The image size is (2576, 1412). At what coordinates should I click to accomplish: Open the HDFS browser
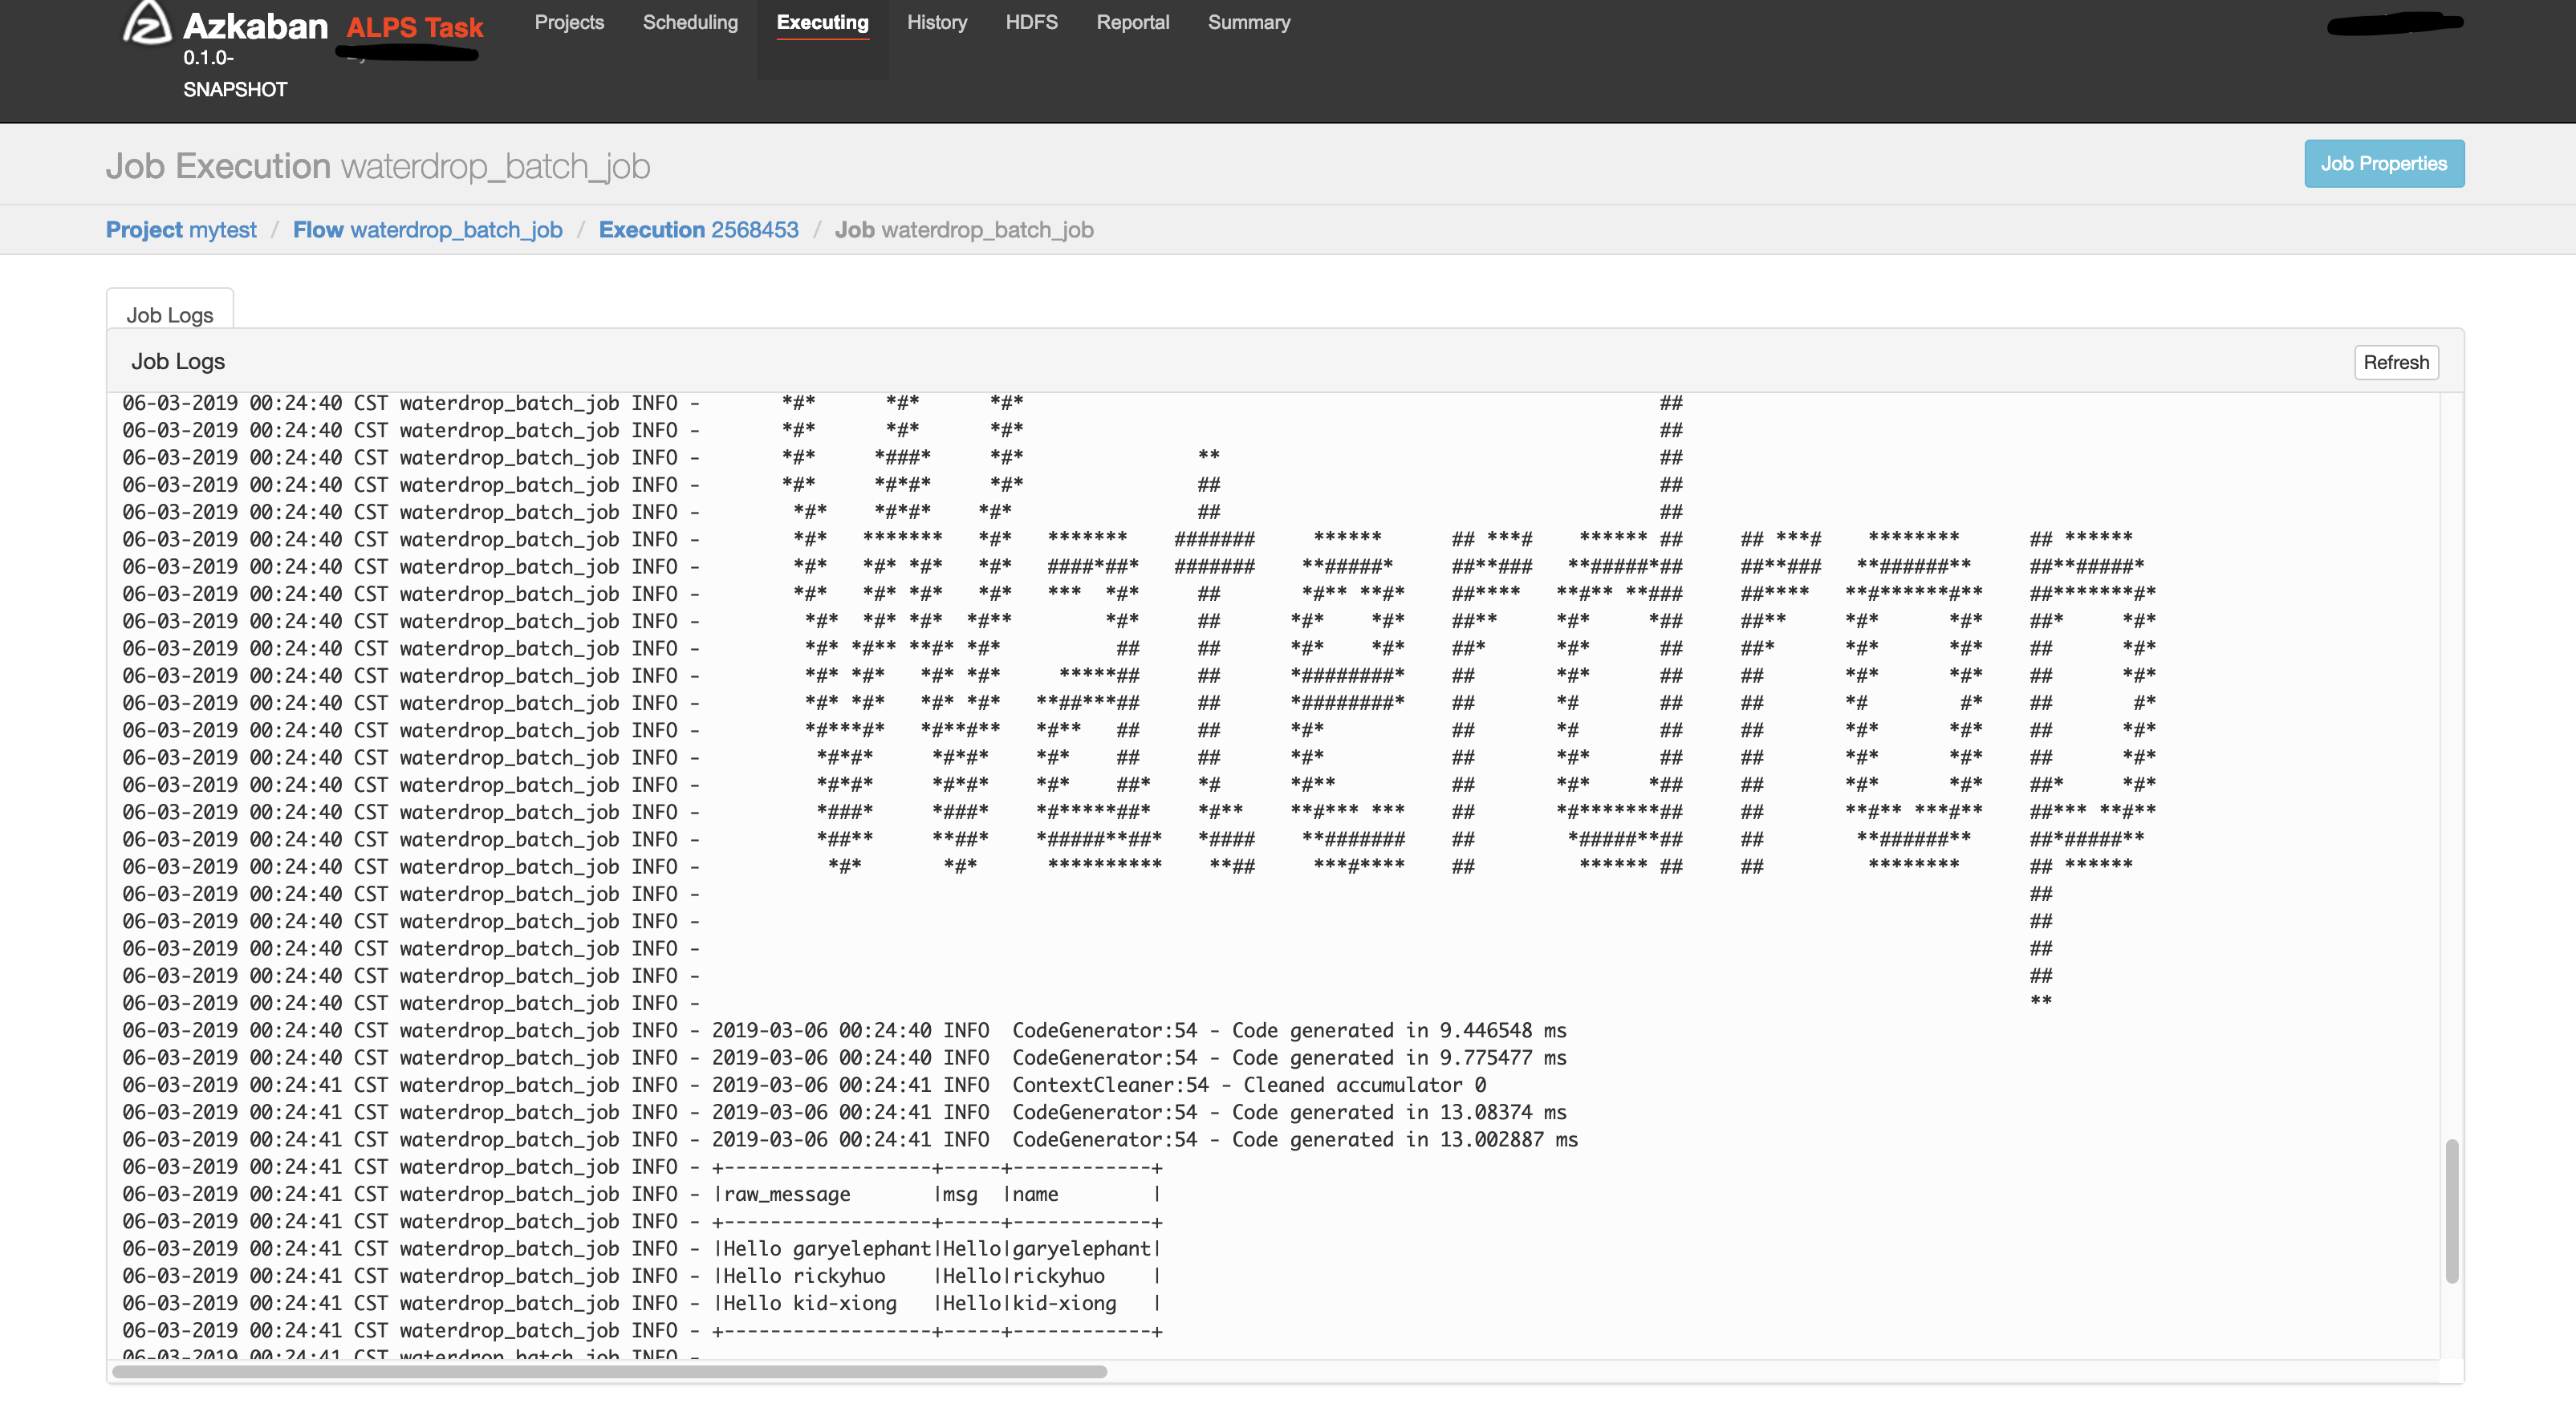pos(1031,22)
